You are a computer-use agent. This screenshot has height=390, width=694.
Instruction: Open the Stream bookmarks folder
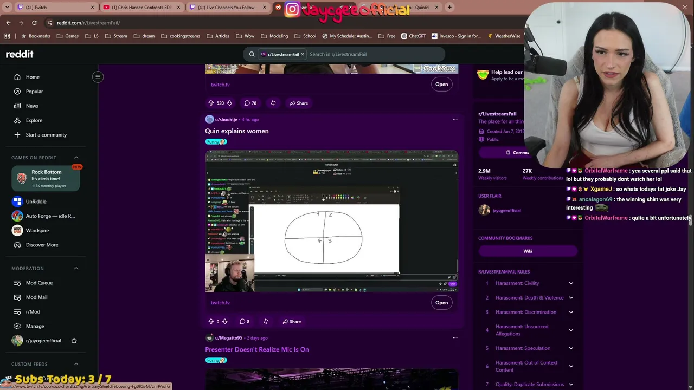coord(116,36)
